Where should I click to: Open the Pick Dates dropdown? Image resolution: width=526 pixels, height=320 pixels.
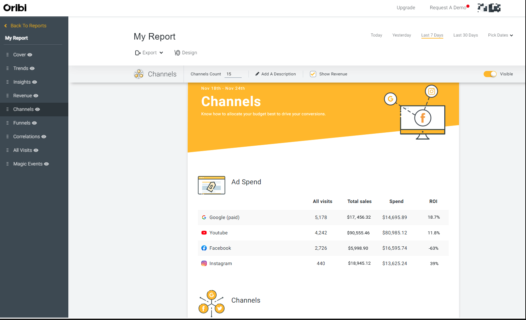(500, 35)
